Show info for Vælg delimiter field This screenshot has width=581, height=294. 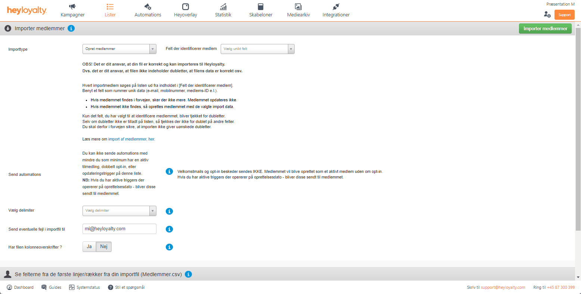point(169,211)
